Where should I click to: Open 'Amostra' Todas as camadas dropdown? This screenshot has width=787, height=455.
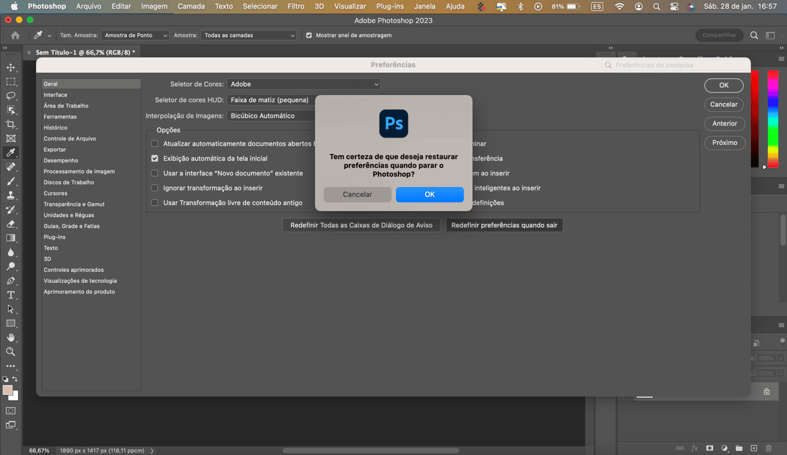[249, 36]
